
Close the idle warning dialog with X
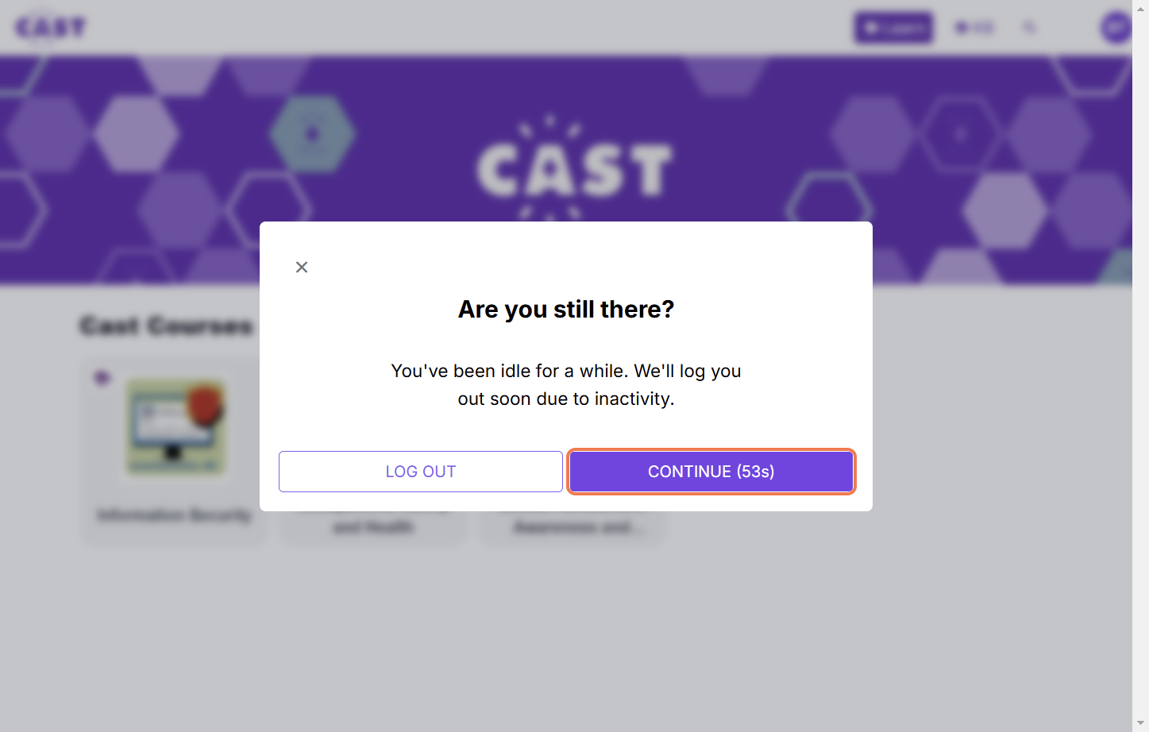(302, 268)
